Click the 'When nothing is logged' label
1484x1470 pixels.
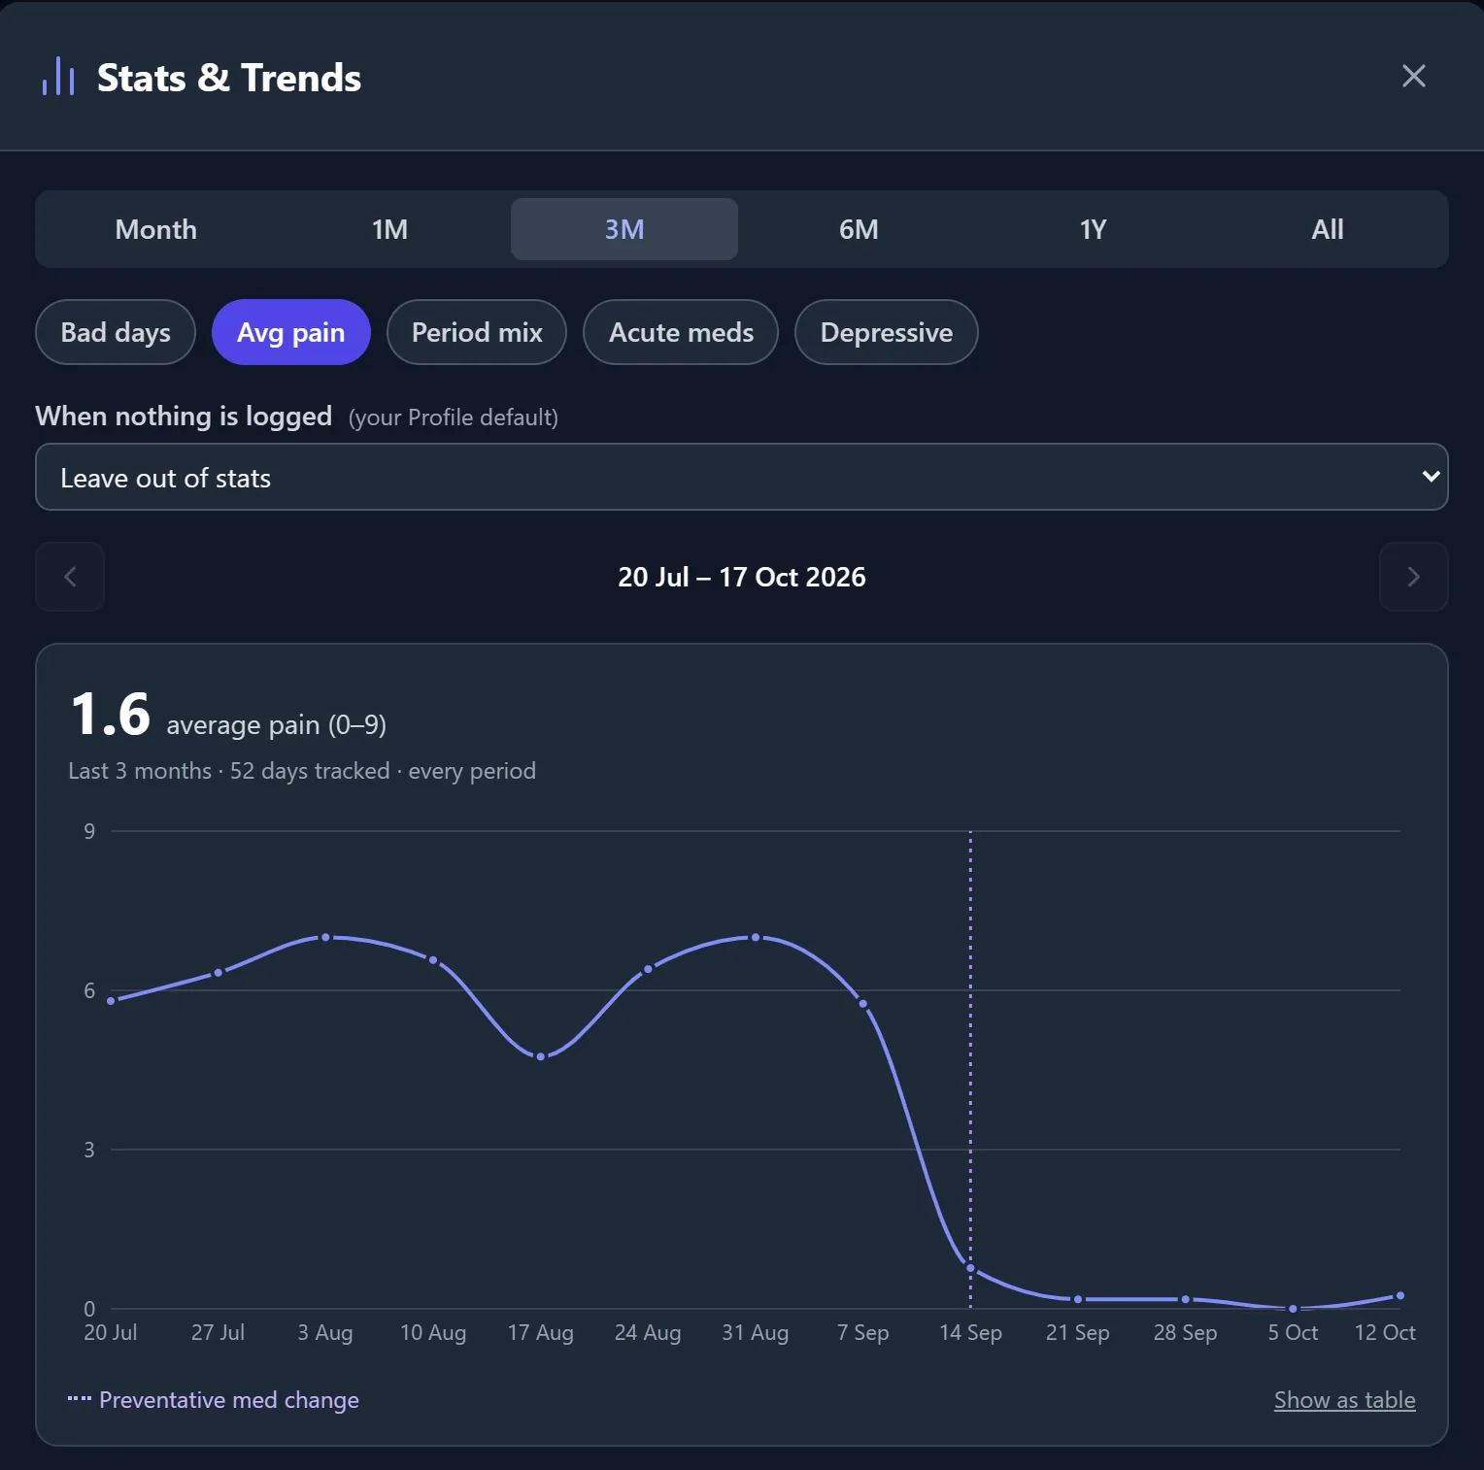click(x=184, y=416)
